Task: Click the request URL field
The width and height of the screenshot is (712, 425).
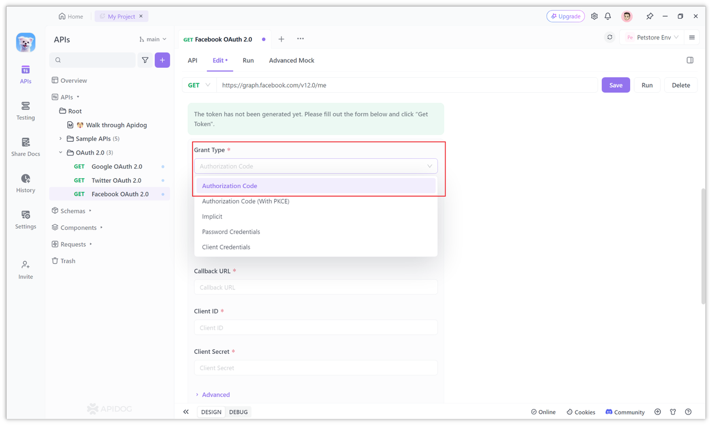Action: (x=407, y=85)
